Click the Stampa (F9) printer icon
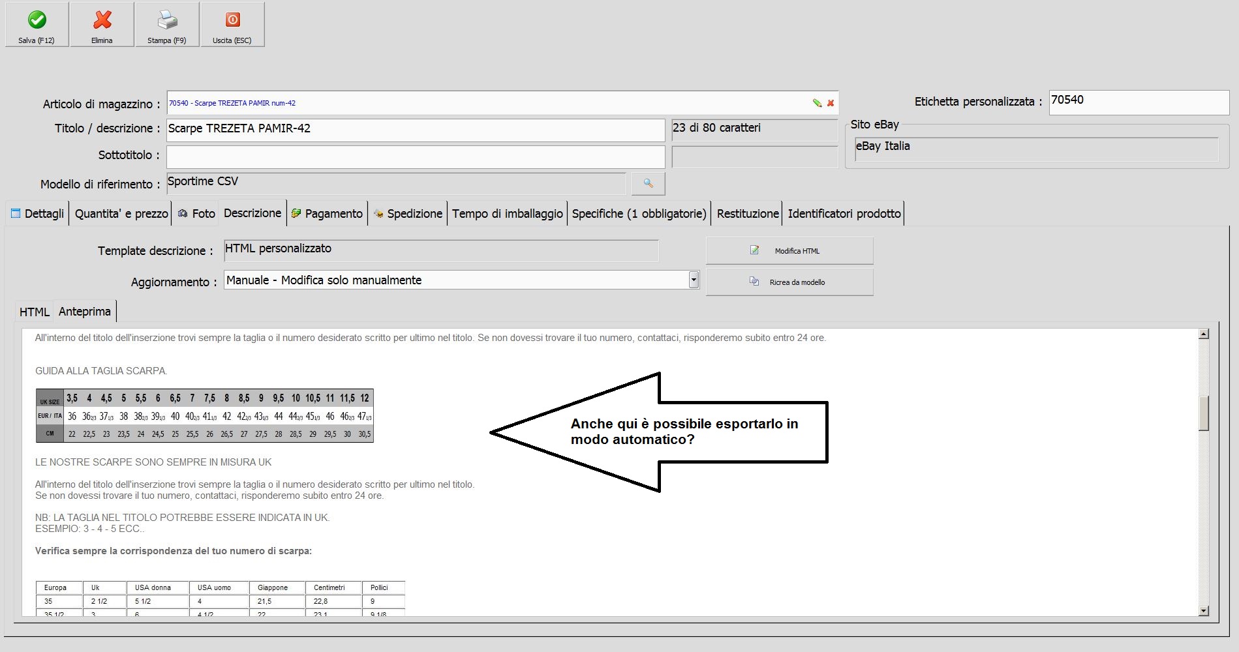Viewport: 1239px width, 652px height. [x=168, y=20]
